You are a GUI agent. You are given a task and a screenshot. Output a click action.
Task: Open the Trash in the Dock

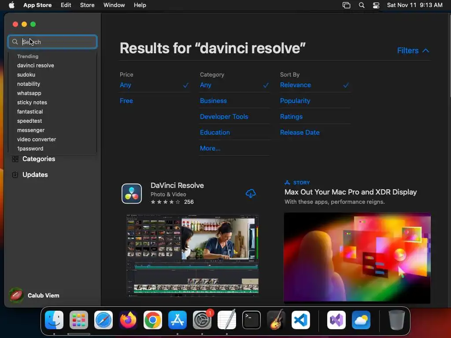click(x=397, y=320)
